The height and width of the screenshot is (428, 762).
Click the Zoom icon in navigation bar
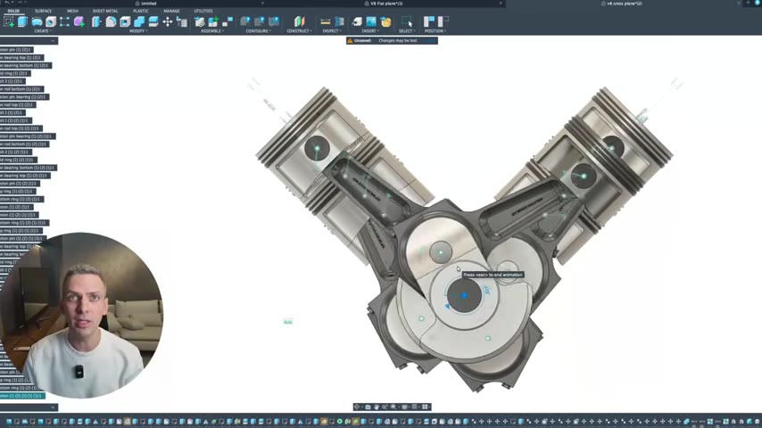385,407
